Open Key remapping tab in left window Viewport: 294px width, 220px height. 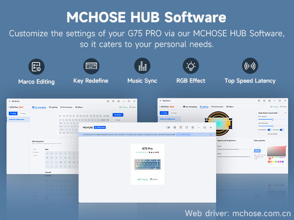coord(39,107)
